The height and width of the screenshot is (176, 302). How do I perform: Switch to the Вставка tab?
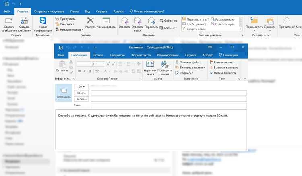pos(98,55)
